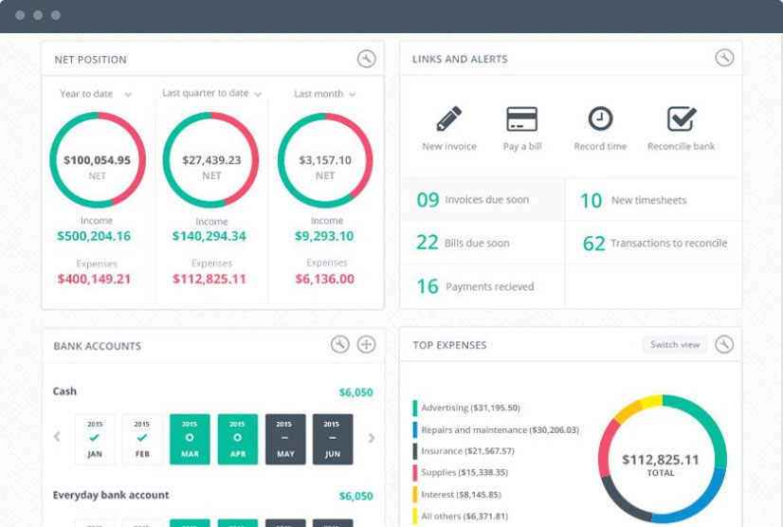Viewport: 783px width, 527px height.
Task: Select reconciled JAN 2015 month tile
Action: tap(95, 439)
